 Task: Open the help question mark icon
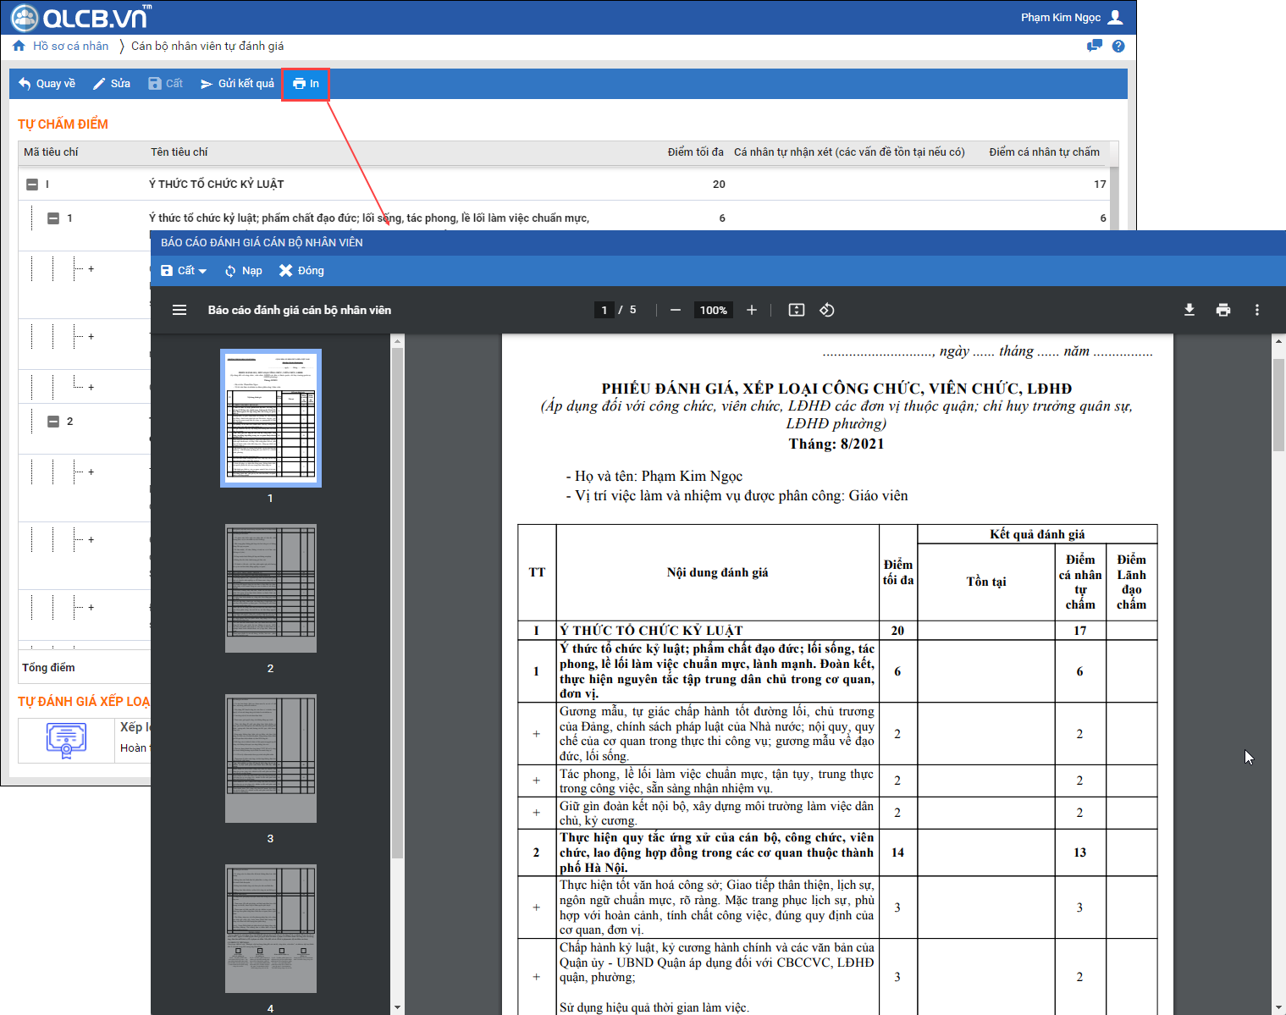coord(1118,46)
